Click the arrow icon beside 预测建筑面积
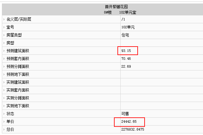This screenshot has height=135, width=203. point(4,51)
